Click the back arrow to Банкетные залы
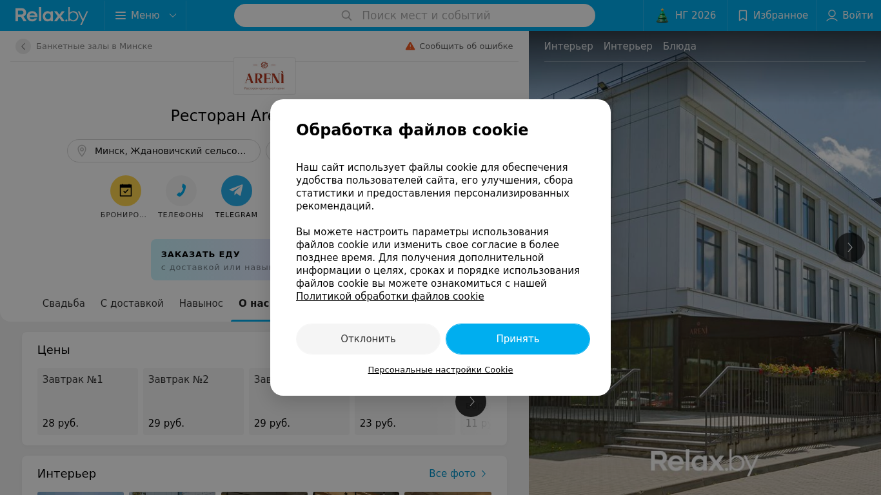Image resolution: width=881 pixels, height=495 pixels. tap(23, 46)
